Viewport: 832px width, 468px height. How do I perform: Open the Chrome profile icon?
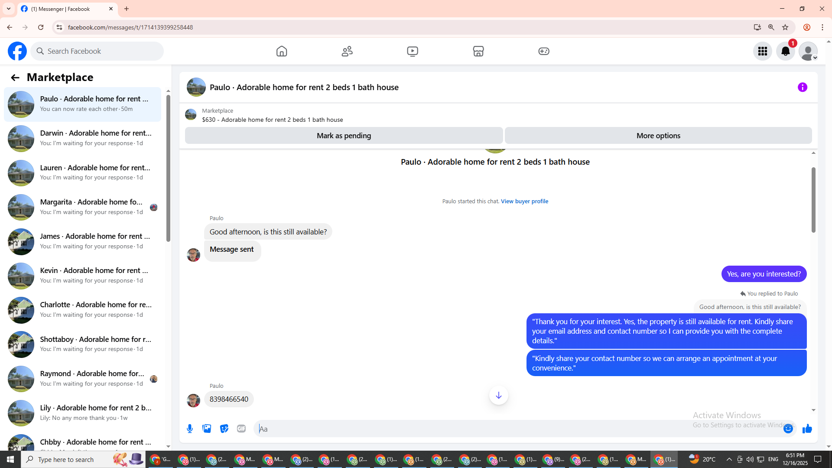click(807, 27)
